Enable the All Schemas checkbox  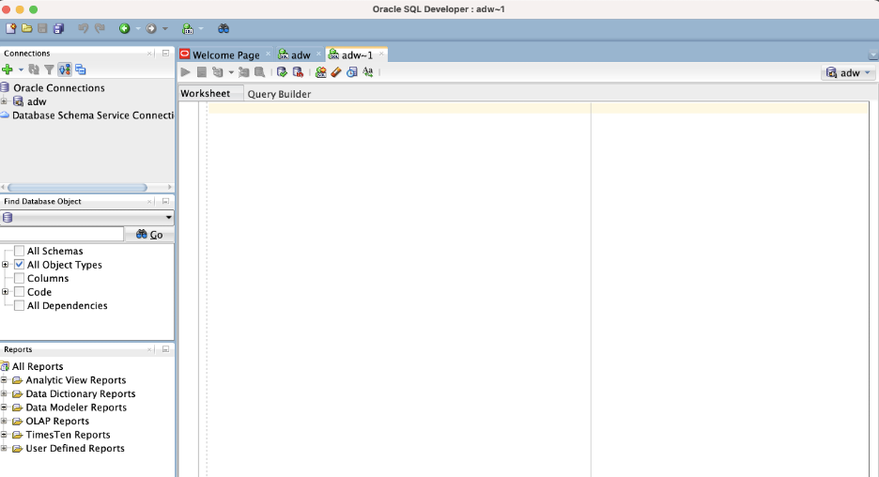[19, 251]
